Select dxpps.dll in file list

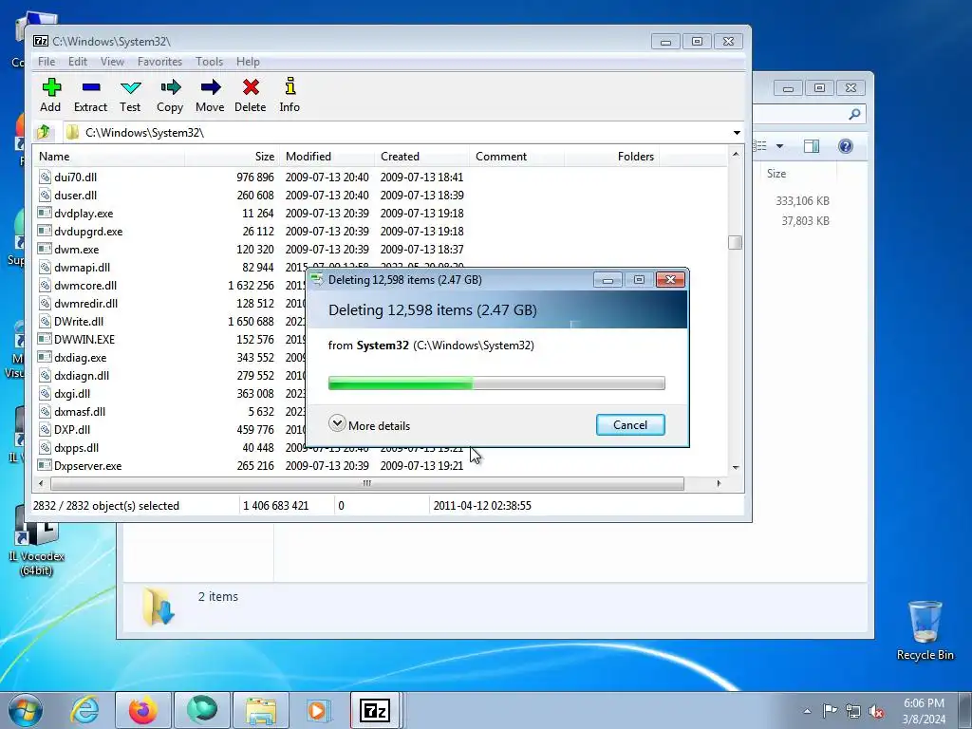pyautogui.click(x=76, y=448)
